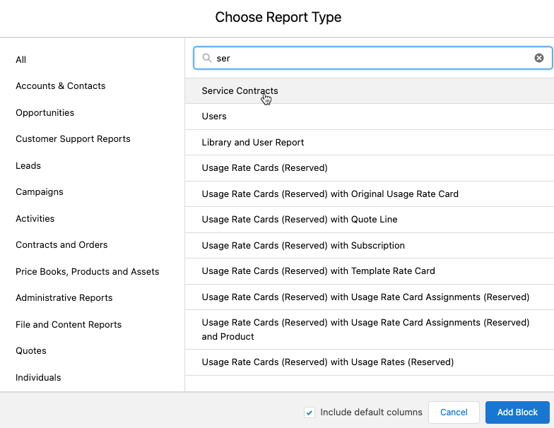The height and width of the screenshot is (428, 554).
Task: Select Customer Support Reports category
Action: coord(73,139)
